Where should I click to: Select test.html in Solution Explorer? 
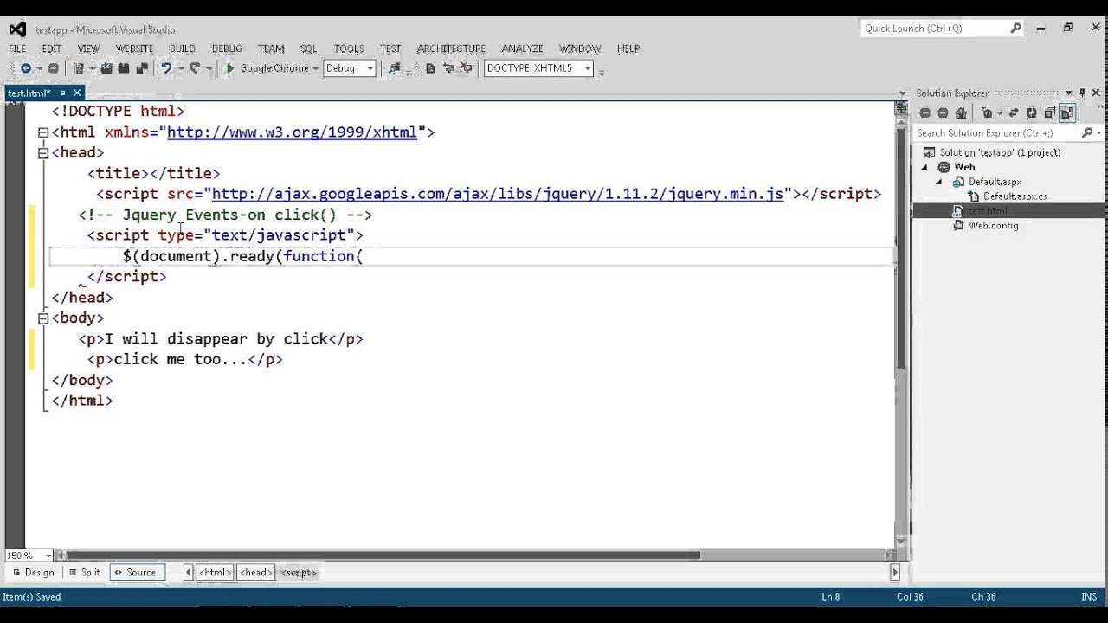[987, 210]
